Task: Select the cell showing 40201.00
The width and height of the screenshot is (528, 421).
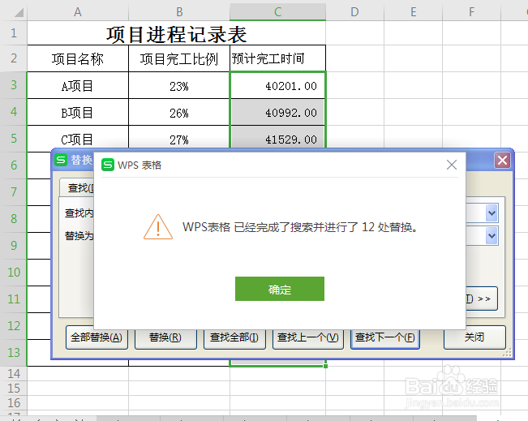Action: coord(278,85)
